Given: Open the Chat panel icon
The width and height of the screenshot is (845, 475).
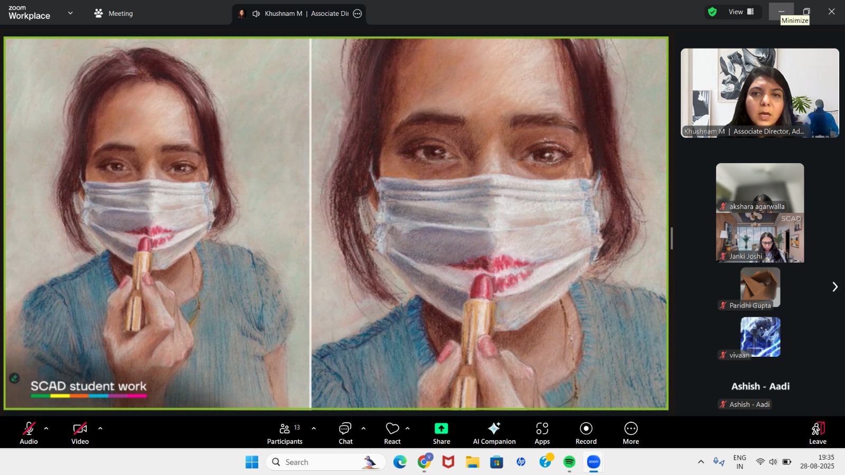Looking at the screenshot, I should tap(345, 429).
